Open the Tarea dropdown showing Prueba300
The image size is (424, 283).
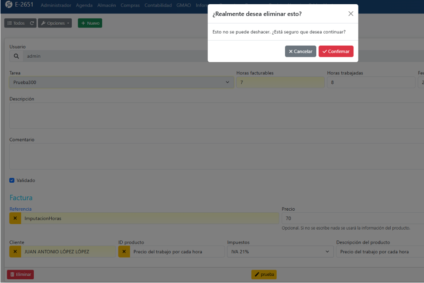[121, 82]
